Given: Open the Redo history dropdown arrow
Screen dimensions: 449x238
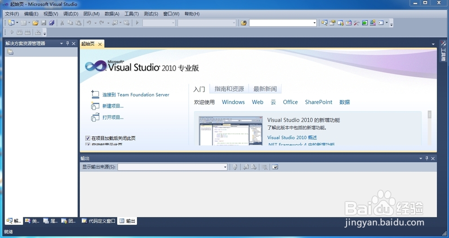Looking at the screenshot, I should [108, 22].
